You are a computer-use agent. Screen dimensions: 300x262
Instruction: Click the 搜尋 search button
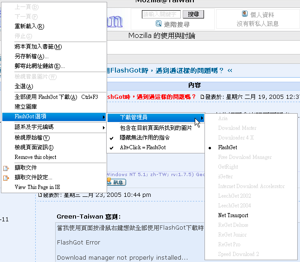pos(193,14)
